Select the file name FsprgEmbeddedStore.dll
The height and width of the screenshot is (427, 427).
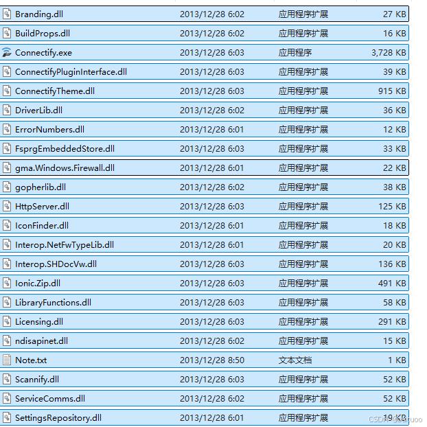point(65,149)
